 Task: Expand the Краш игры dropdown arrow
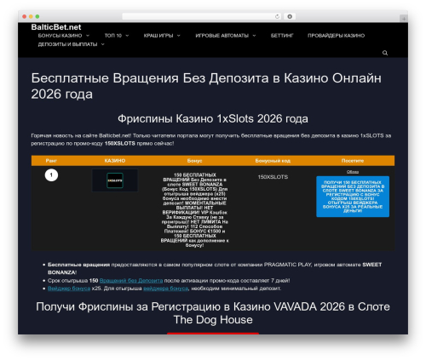179,36
